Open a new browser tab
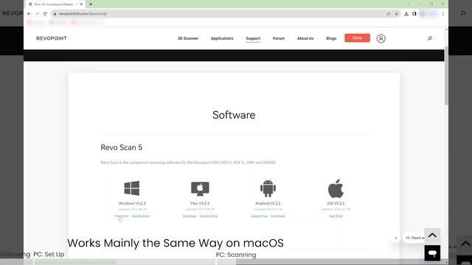The width and height of the screenshot is (472, 265). 91,4
